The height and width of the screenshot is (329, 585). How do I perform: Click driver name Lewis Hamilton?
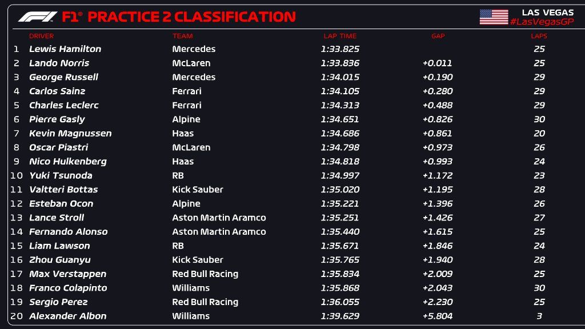click(x=65, y=49)
